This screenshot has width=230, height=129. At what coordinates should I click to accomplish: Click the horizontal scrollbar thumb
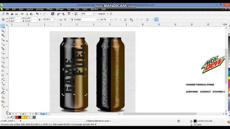pos(160,114)
